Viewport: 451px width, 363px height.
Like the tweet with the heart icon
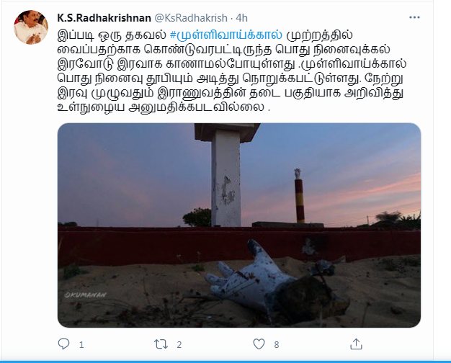(x=259, y=344)
